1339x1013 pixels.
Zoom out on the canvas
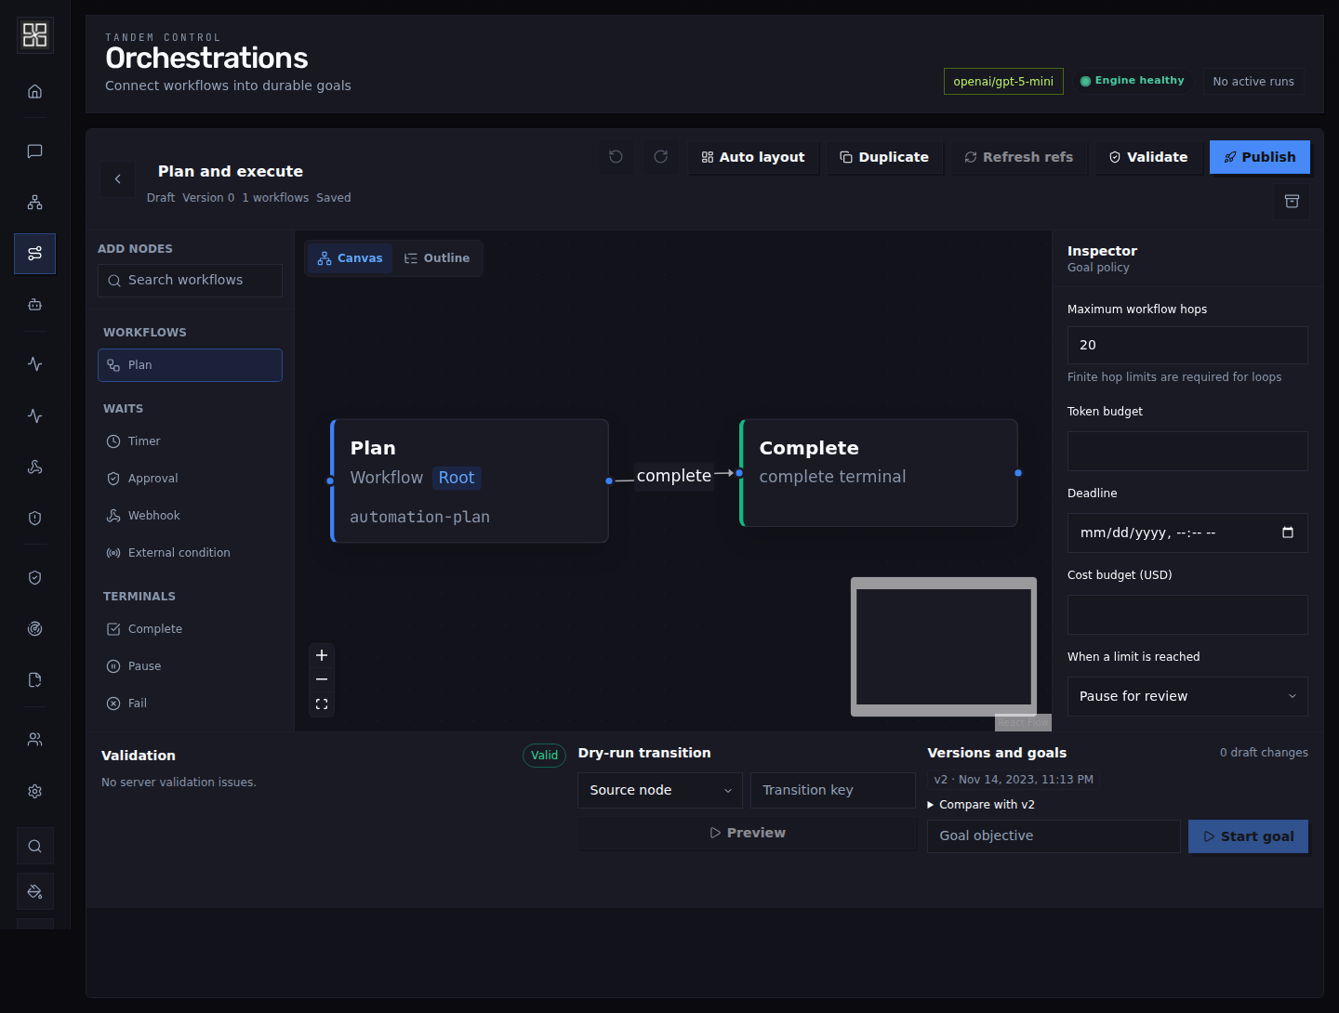pos(322,679)
